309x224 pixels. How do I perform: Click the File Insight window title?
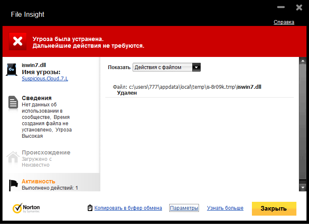pyautogui.click(x=28, y=14)
